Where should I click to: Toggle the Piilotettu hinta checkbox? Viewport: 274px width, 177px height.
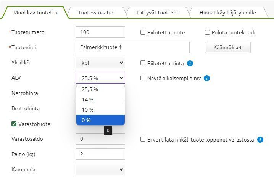[x=143, y=63]
